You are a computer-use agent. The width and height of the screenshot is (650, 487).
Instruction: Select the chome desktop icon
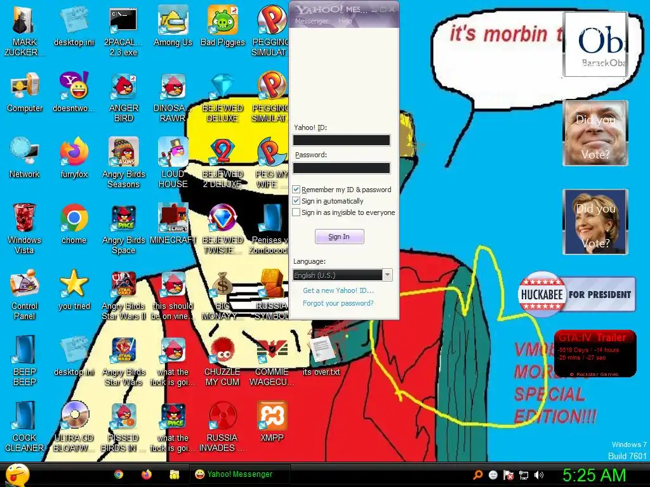tap(74, 224)
